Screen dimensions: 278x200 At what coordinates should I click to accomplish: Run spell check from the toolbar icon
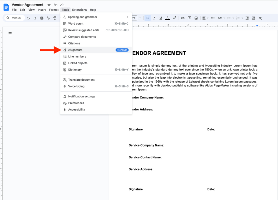coord(48,18)
